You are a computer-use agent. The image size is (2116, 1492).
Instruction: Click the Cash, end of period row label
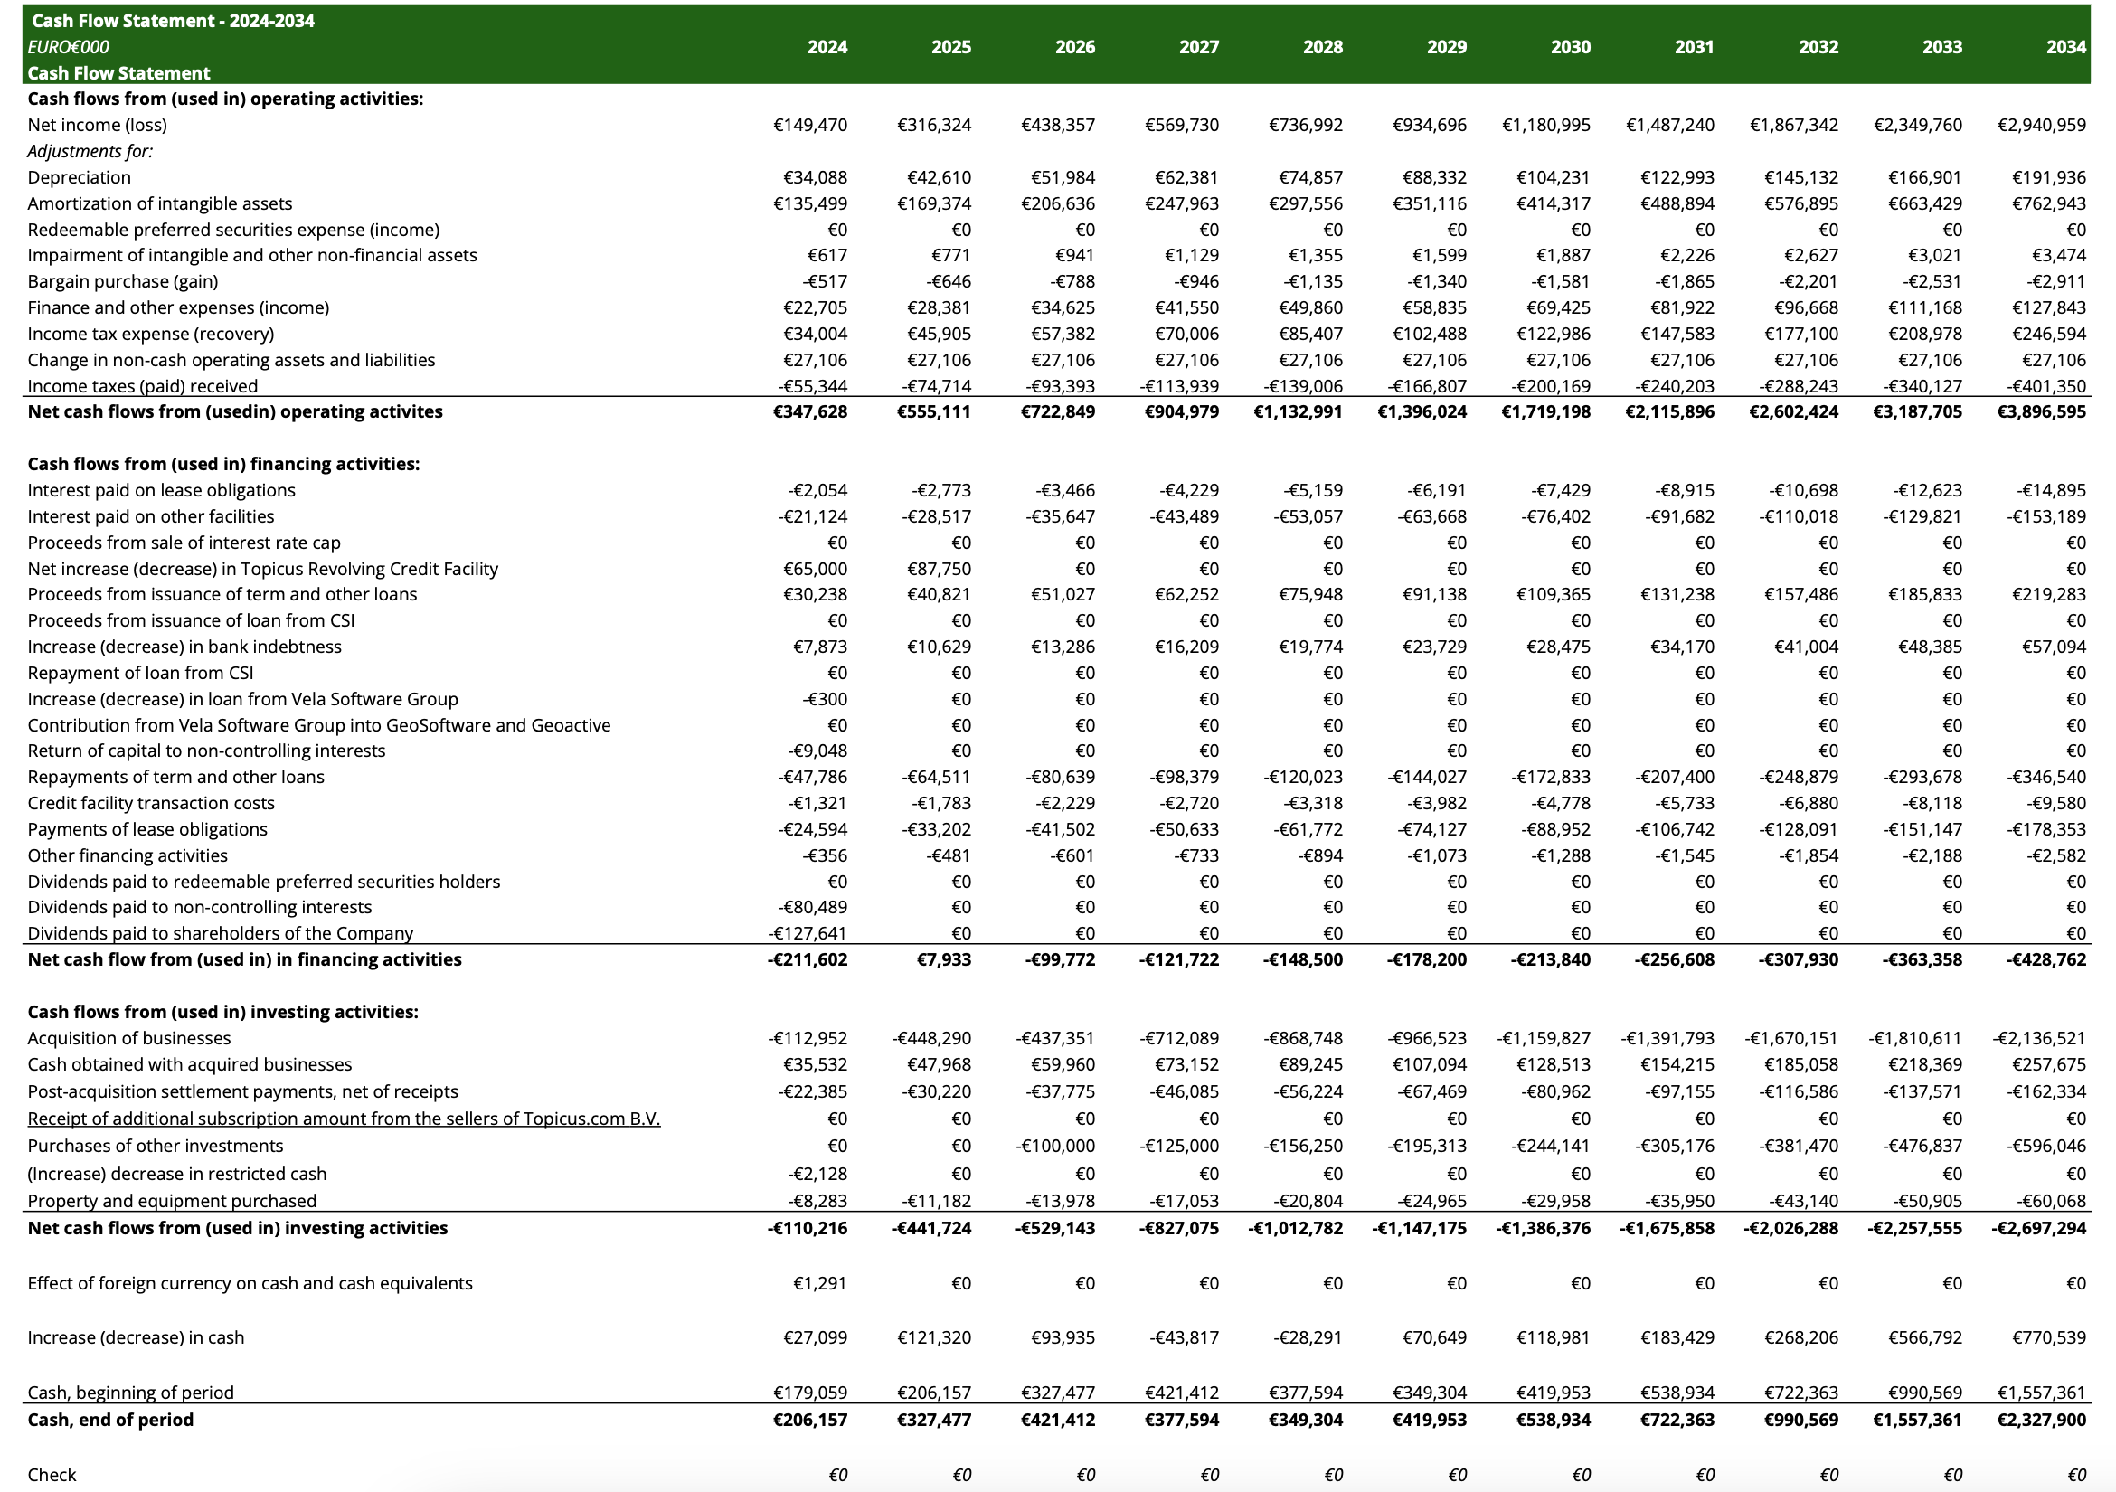[110, 1421]
